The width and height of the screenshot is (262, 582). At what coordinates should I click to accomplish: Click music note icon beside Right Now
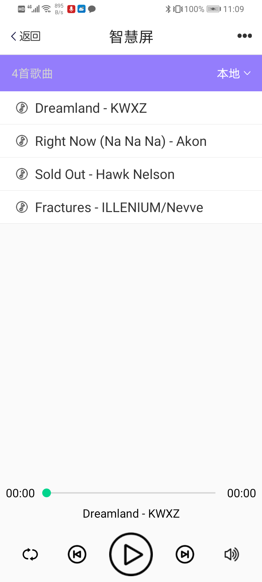click(x=22, y=141)
